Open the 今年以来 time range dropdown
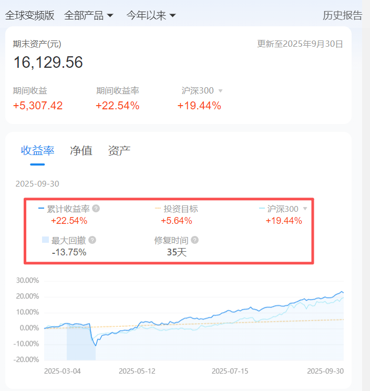 click(x=151, y=15)
